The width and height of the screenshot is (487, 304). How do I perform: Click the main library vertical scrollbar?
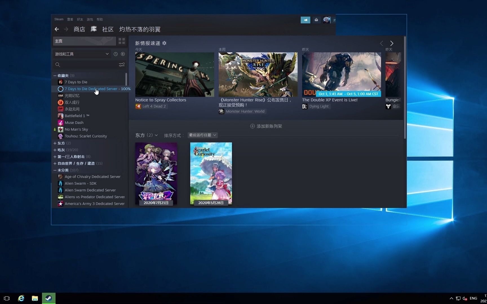pos(405,88)
